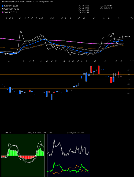
Task: Click inside the dark blue ADX panel
Action: pyautogui.click(x=69, y=156)
